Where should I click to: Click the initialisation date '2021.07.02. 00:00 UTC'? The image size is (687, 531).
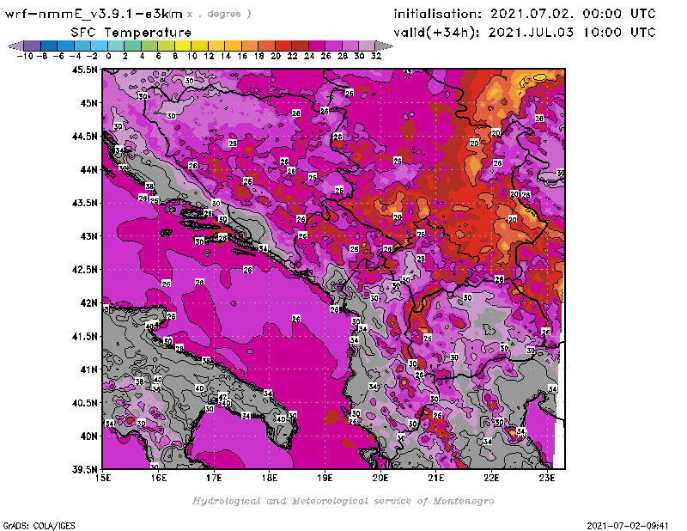pos(573,14)
